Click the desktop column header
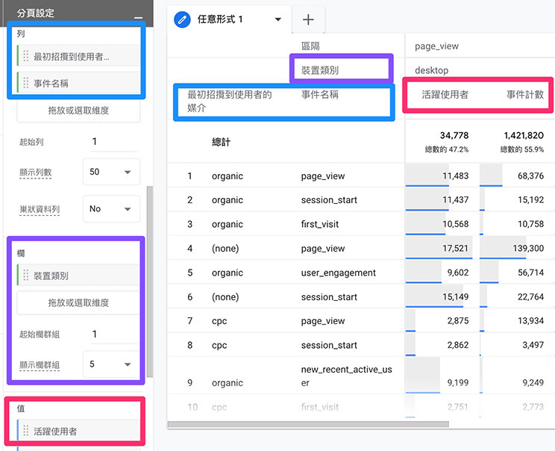 (x=431, y=70)
